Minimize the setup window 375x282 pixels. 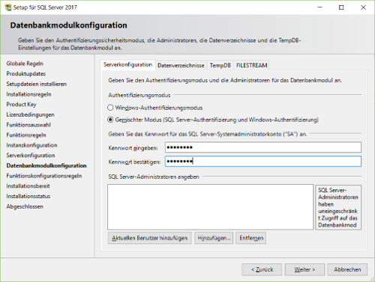click(x=319, y=7)
